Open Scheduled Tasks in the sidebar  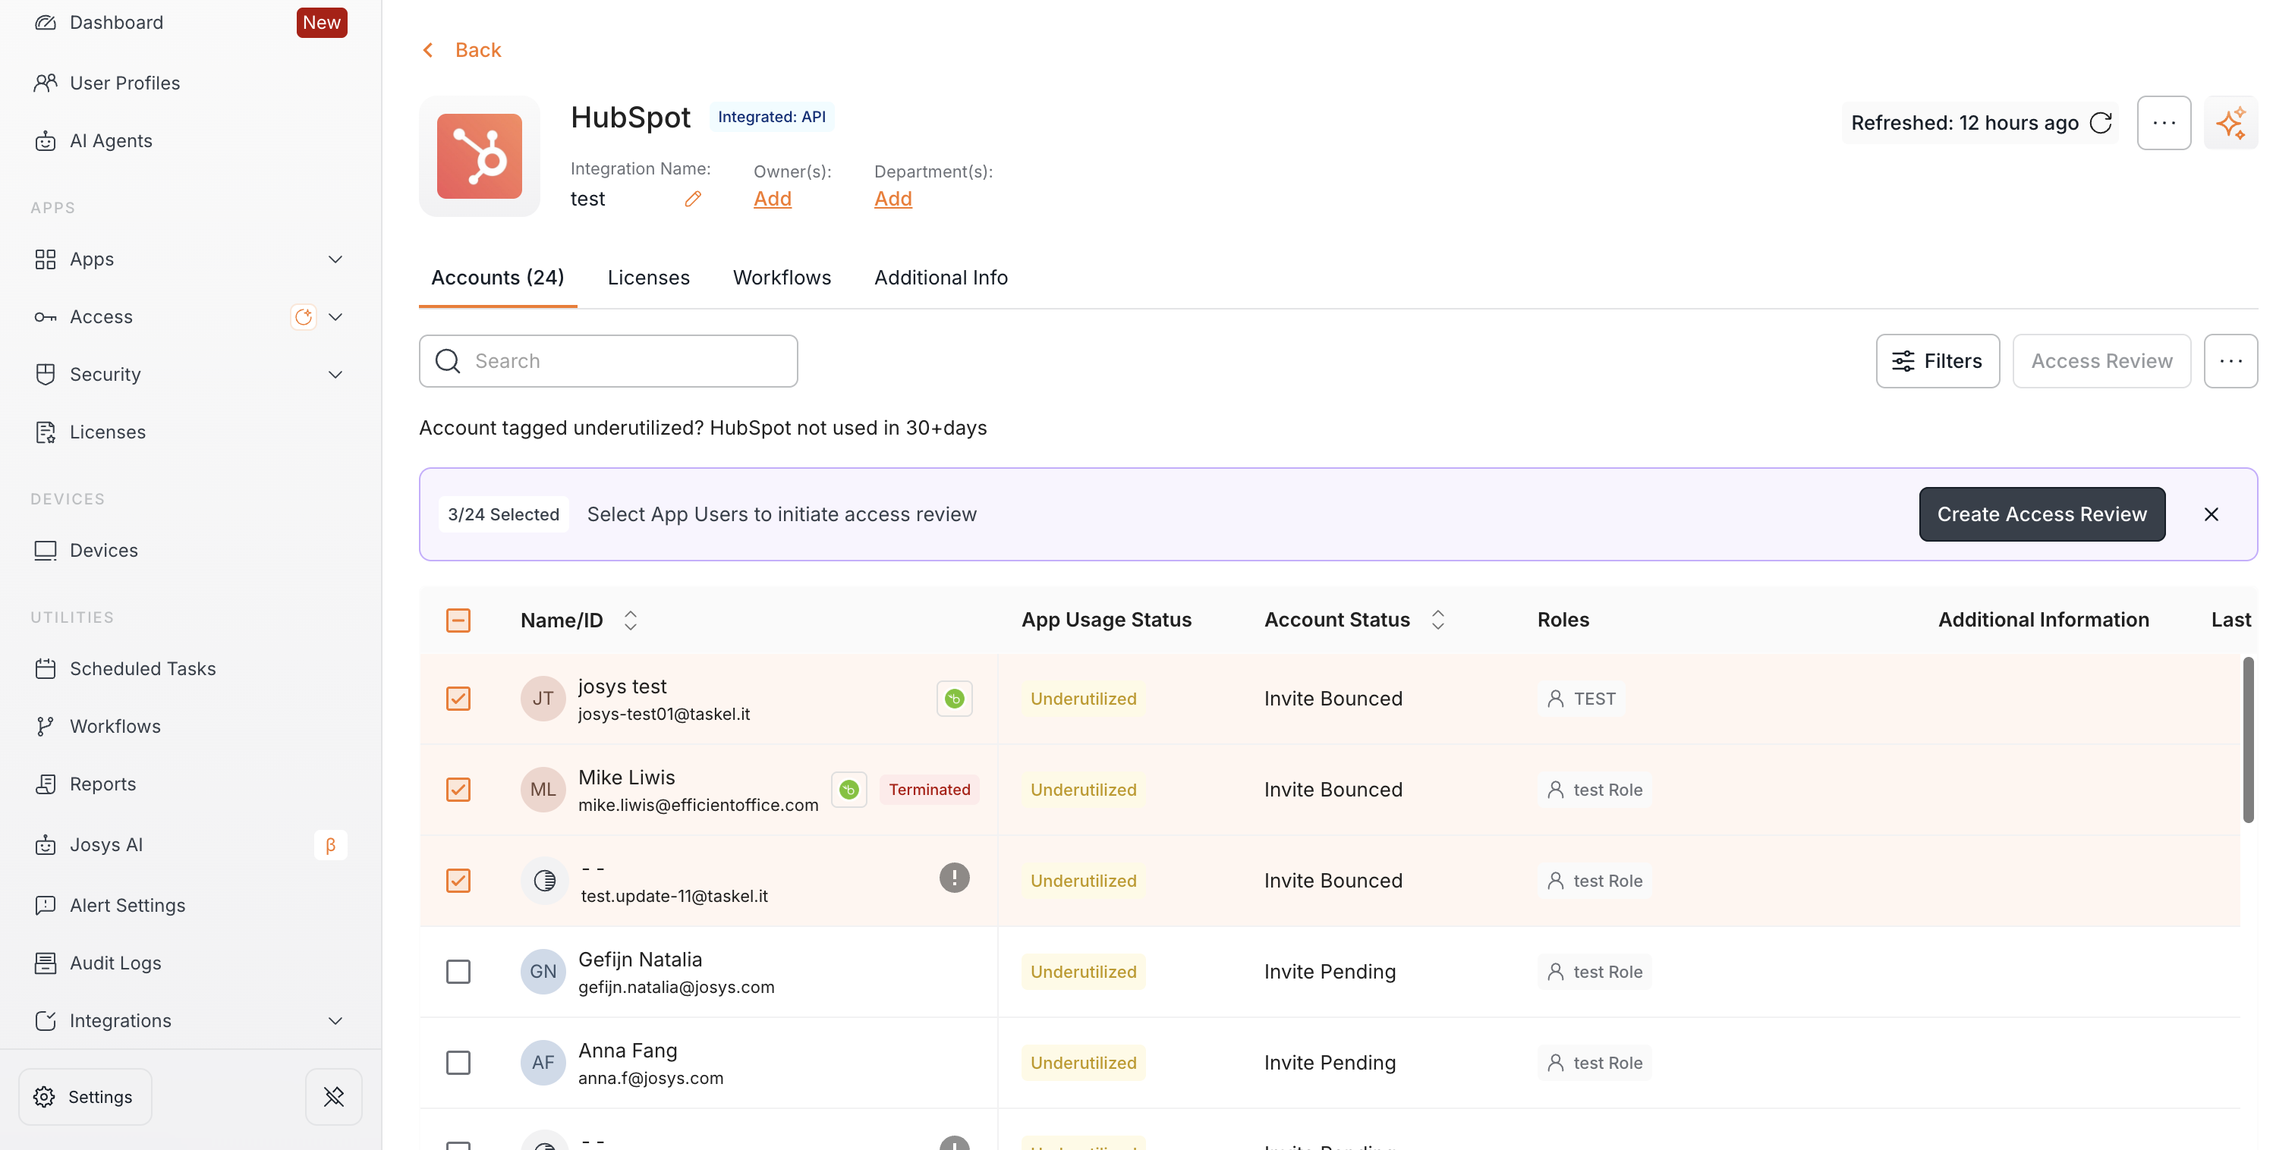143,669
